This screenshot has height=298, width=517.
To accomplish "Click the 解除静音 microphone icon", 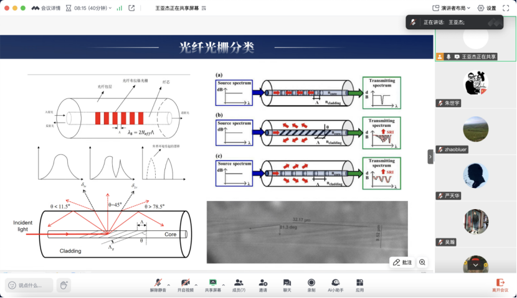I will click(159, 282).
